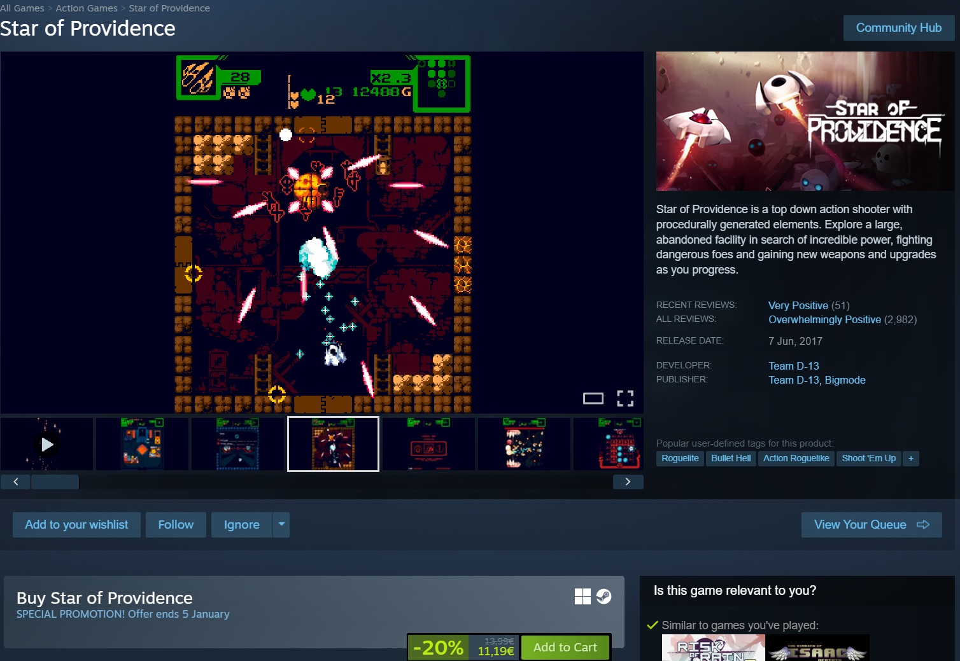
Task: Add more tags with the plus button
Action: pos(911,458)
